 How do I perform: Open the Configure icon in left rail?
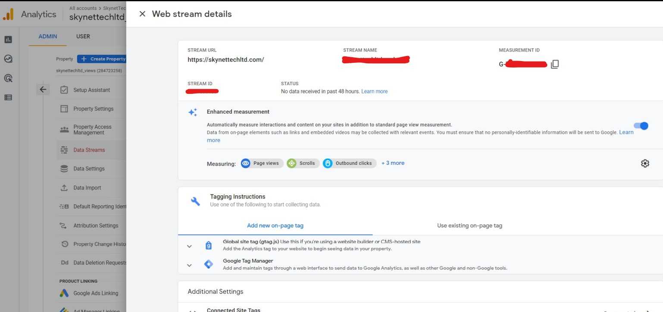coord(8,97)
